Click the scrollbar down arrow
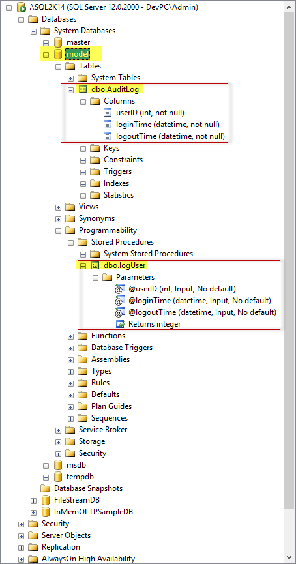 pyautogui.click(x=289, y=557)
